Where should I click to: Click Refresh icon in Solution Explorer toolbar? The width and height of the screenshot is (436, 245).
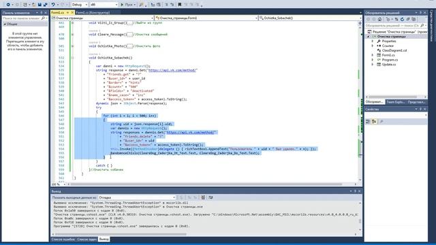pyautogui.click(x=402, y=19)
